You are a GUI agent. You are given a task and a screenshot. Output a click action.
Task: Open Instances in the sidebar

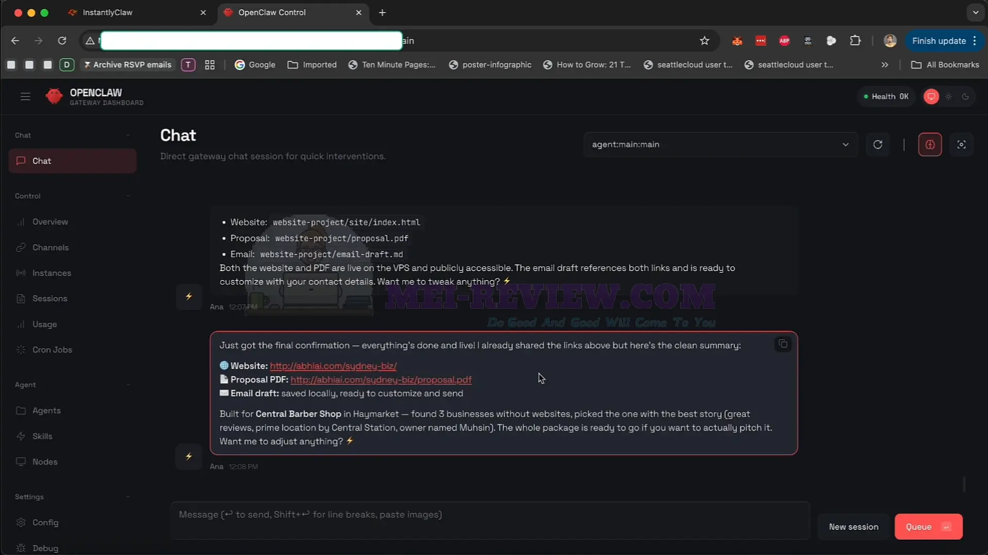coord(73,273)
